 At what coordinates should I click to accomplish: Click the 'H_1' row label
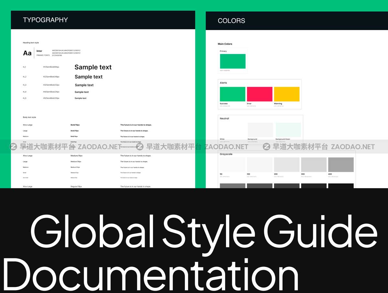pyautogui.click(x=24, y=67)
